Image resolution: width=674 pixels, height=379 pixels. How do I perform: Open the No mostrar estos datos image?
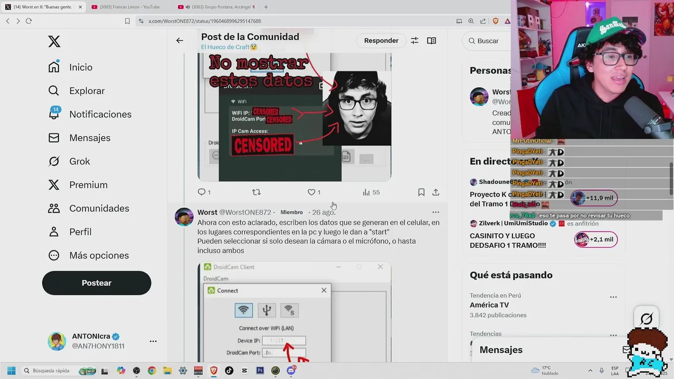tap(294, 117)
